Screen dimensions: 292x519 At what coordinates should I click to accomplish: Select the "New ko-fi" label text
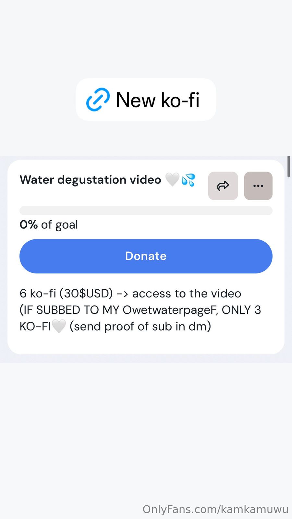[x=158, y=100]
